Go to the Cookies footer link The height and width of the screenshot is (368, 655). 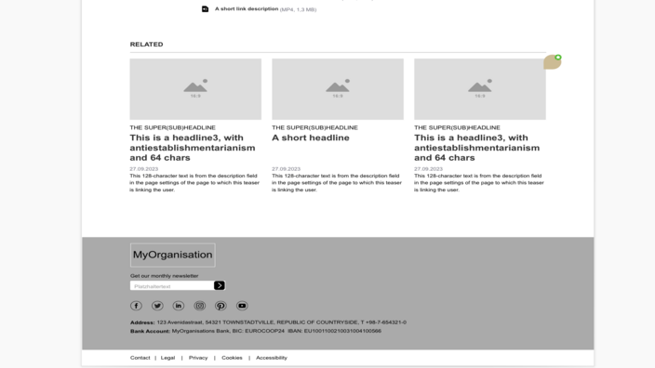pos(232,358)
